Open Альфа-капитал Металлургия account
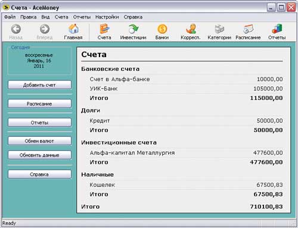 click(132, 153)
